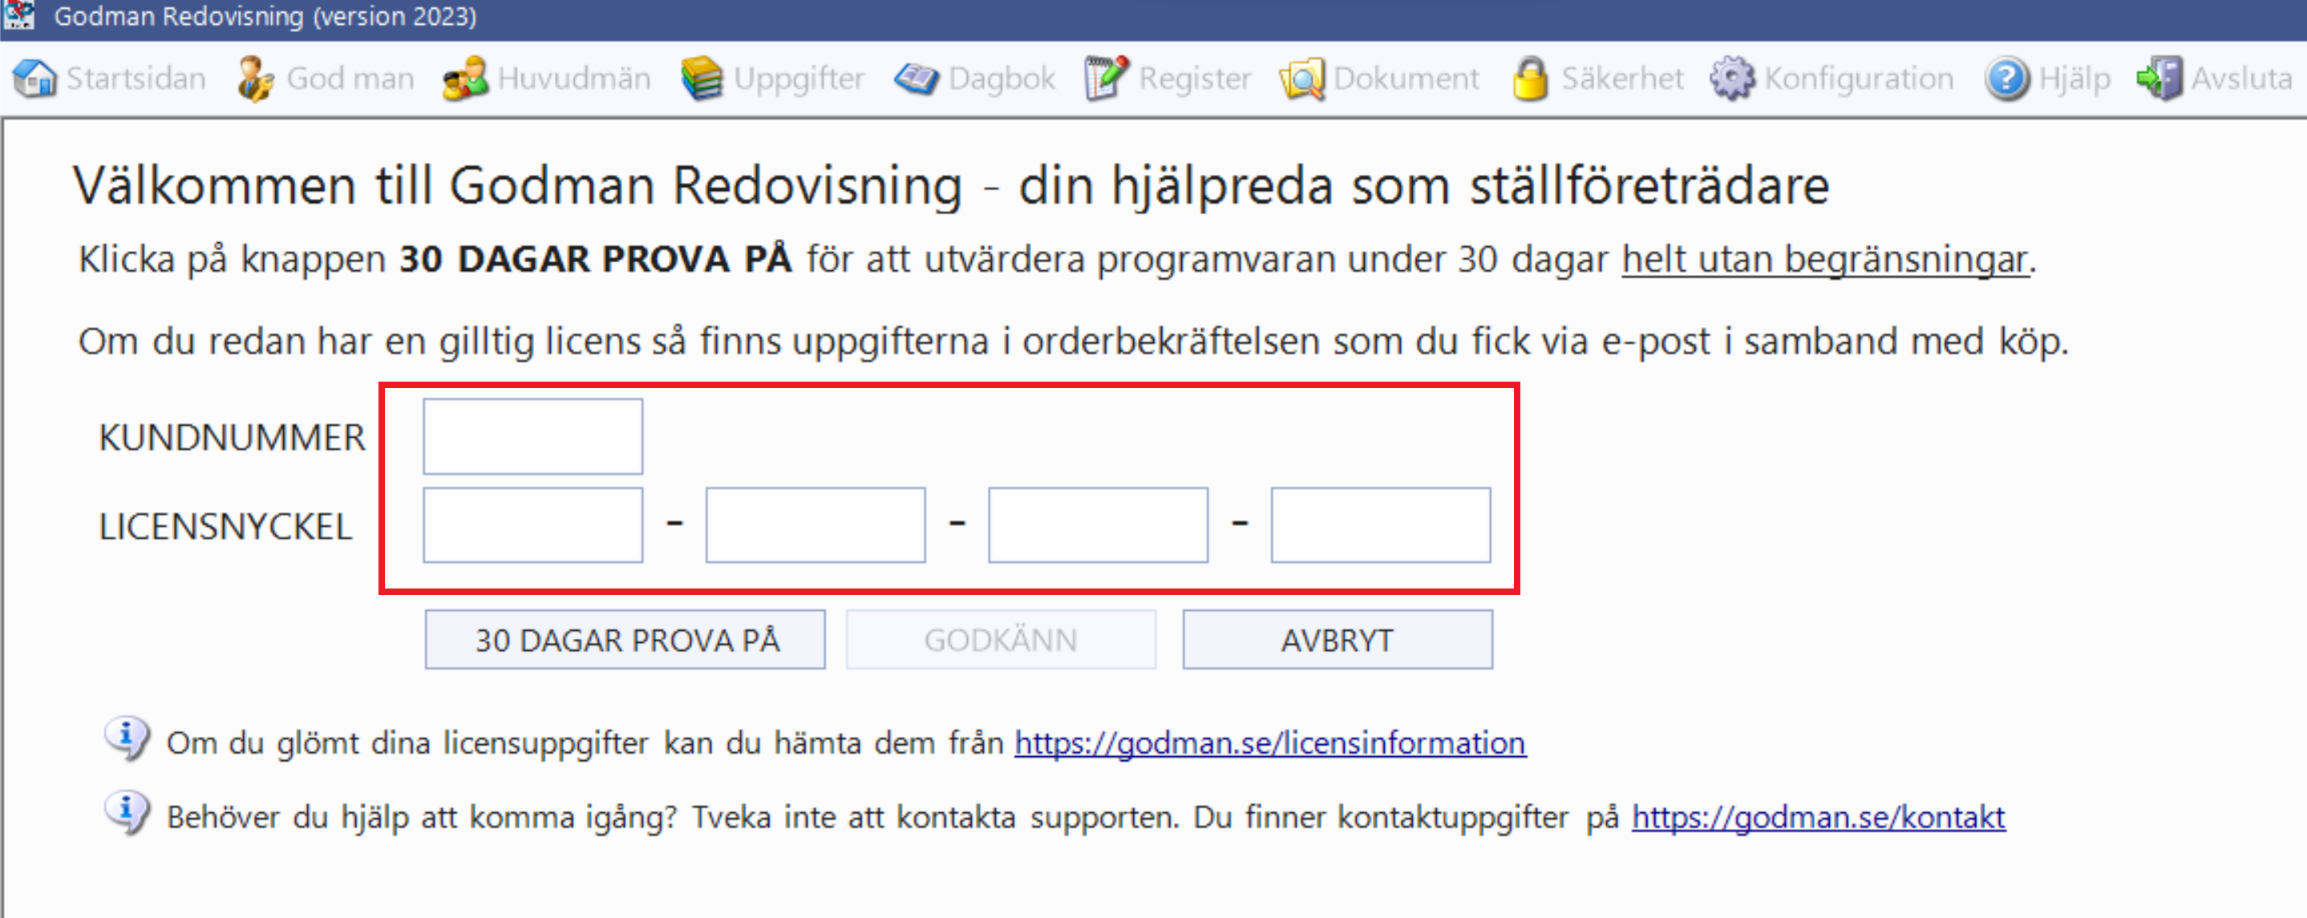Open the godman.se/licensinformation link
The width and height of the screenshot is (2307, 918).
[1269, 742]
